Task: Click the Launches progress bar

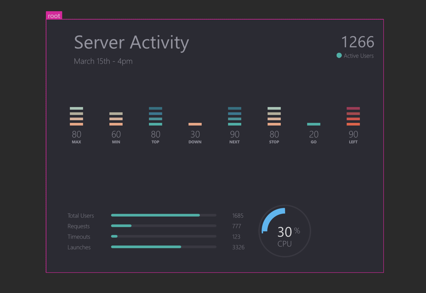Action: (x=163, y=247)
